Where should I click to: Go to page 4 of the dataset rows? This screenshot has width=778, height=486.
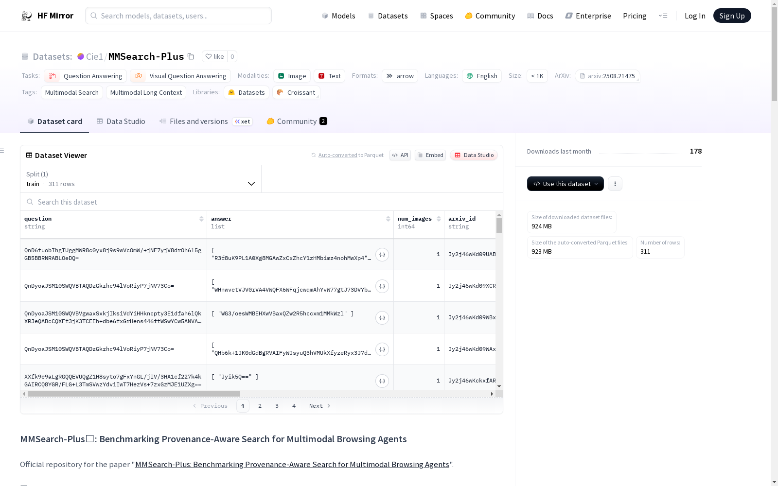294,406
